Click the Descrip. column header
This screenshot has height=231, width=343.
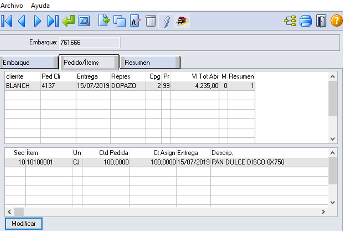pos(269,153)
